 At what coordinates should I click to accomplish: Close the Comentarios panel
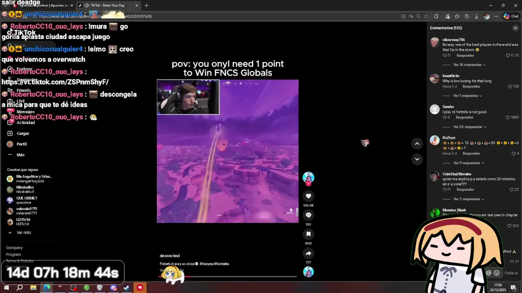coord(515,28)
